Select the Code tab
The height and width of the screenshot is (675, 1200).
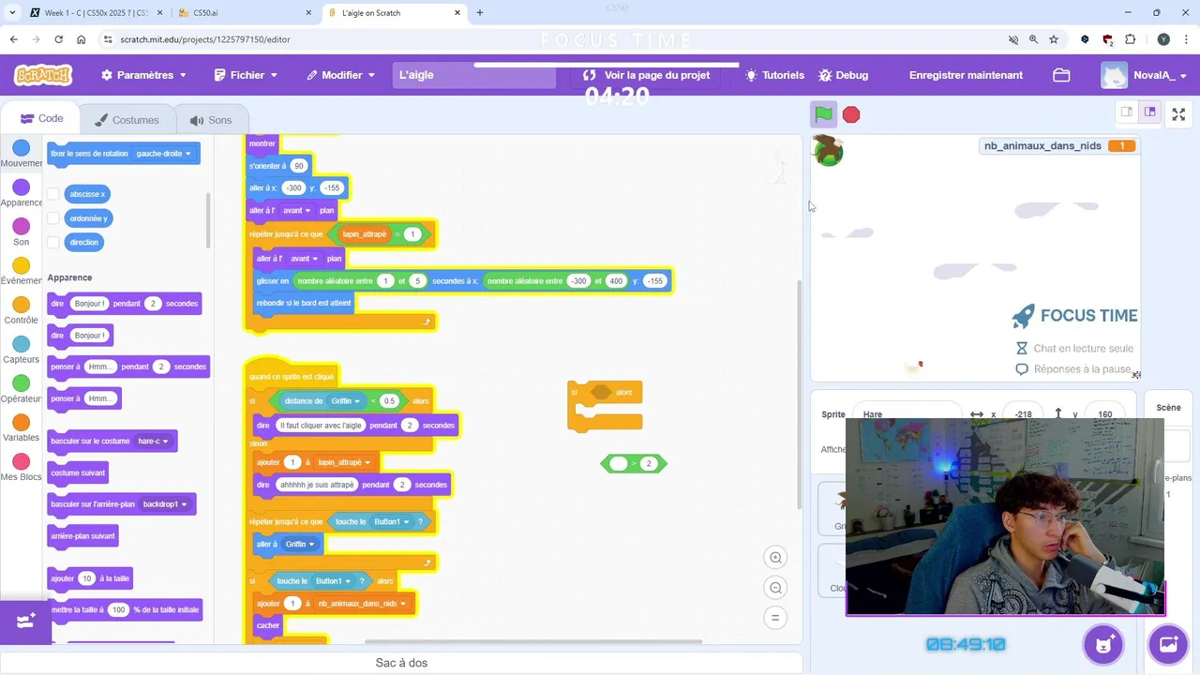click(41, 119)
